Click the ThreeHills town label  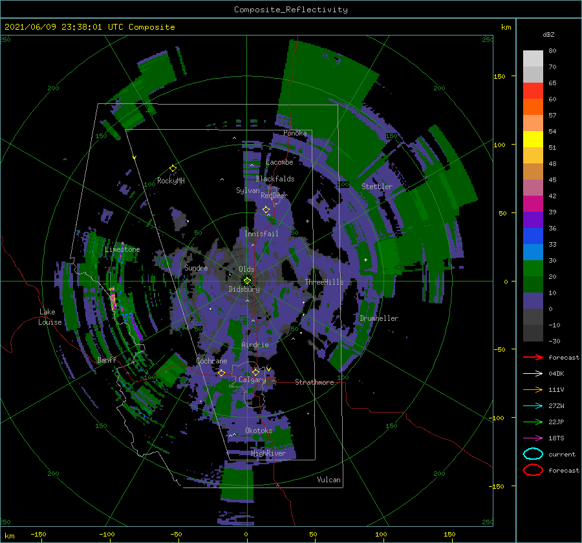pyautogui.click(x=325, y=282)
